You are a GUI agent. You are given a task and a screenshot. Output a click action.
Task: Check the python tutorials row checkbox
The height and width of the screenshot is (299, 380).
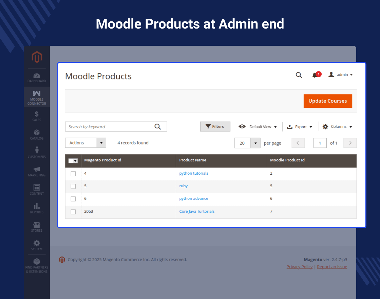pyautogui.click(x=73, y=174)
